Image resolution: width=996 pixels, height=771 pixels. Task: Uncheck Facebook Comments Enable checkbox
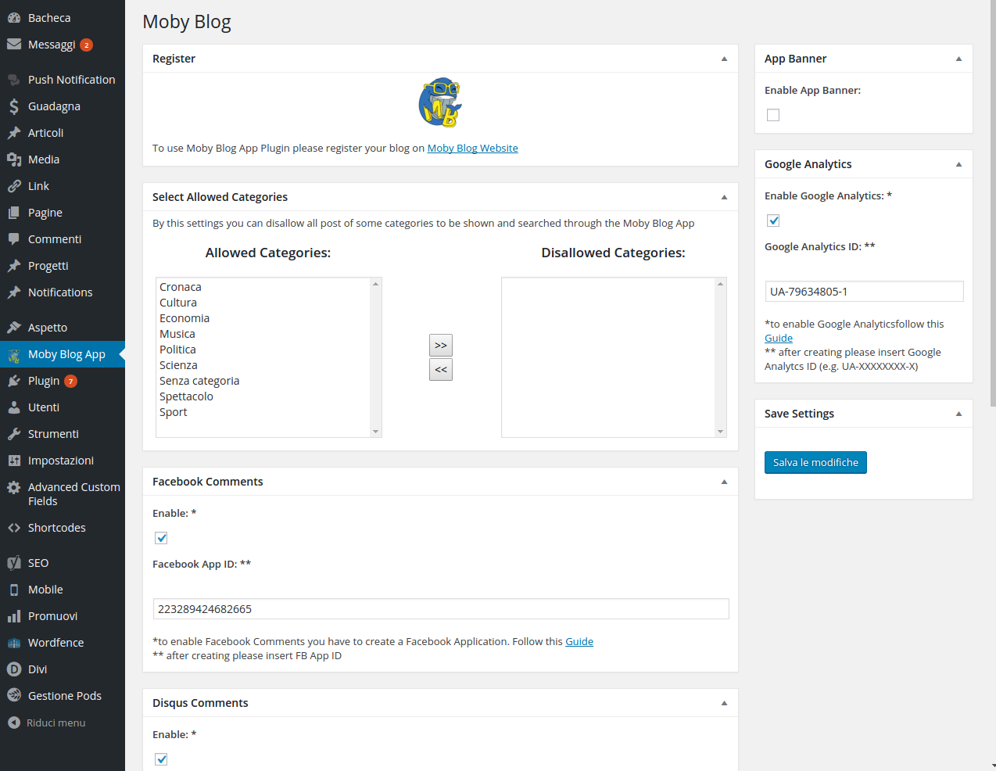point(161,538)
